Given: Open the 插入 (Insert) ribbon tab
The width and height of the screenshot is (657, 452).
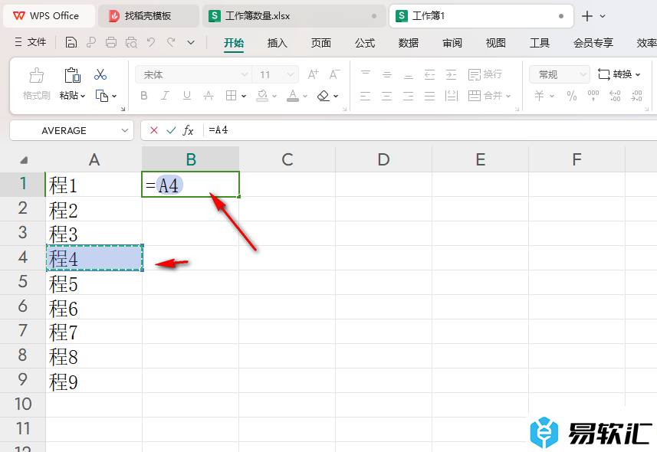Looking at the screenshot, I should point(278,43).
